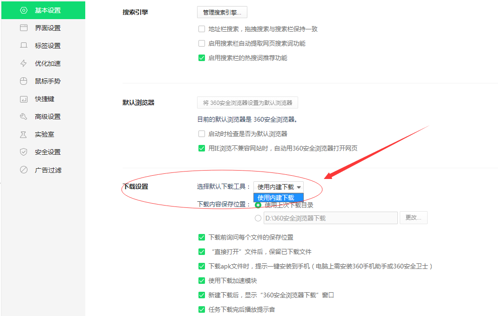Viewport: 498px width, 316px height.
Task: Enable 地址栏搜索 checkbox
Action: tap(201, 28)
